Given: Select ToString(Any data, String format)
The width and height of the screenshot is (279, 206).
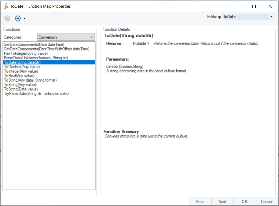Looking at the screenshot, I should tap(30, 80).
